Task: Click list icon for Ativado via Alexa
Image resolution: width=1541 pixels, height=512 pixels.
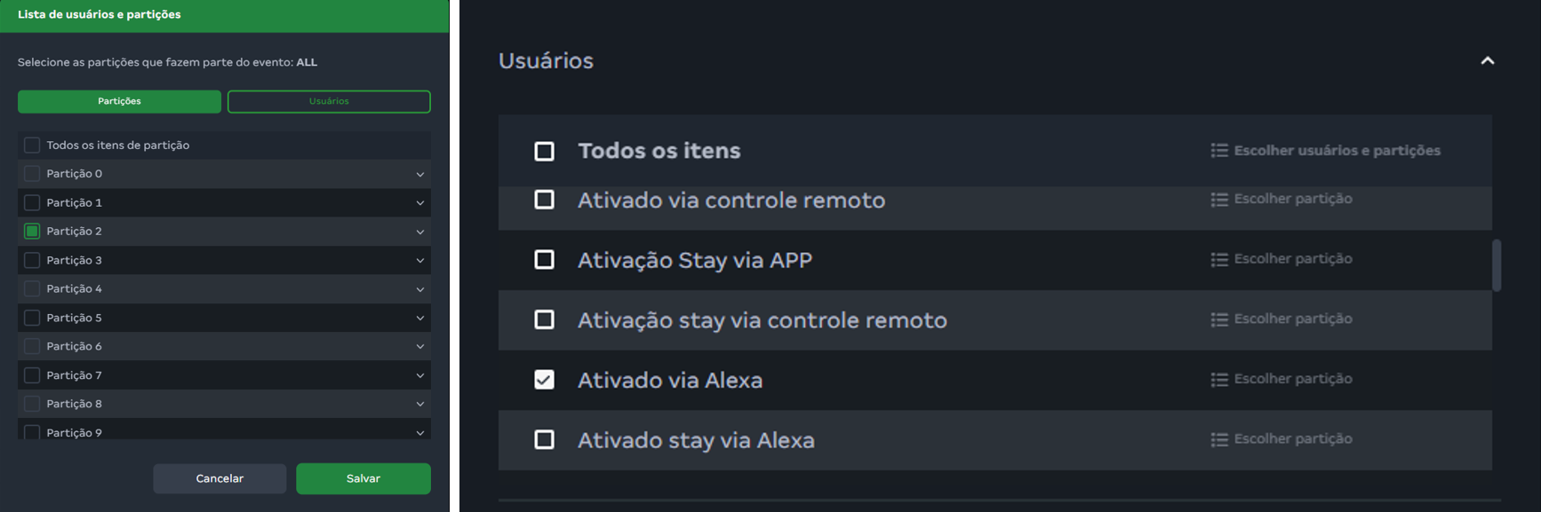Action: point(1218,380)
